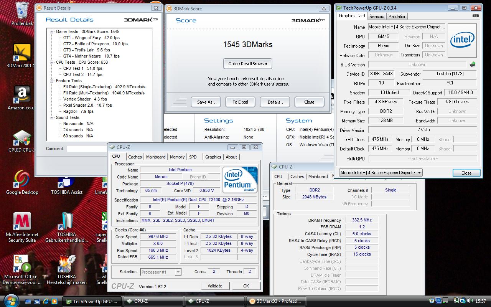491x307 pixels.
Task: Select Mainboard tab in rear CPU-Z window
Action: tap(318, 177)
